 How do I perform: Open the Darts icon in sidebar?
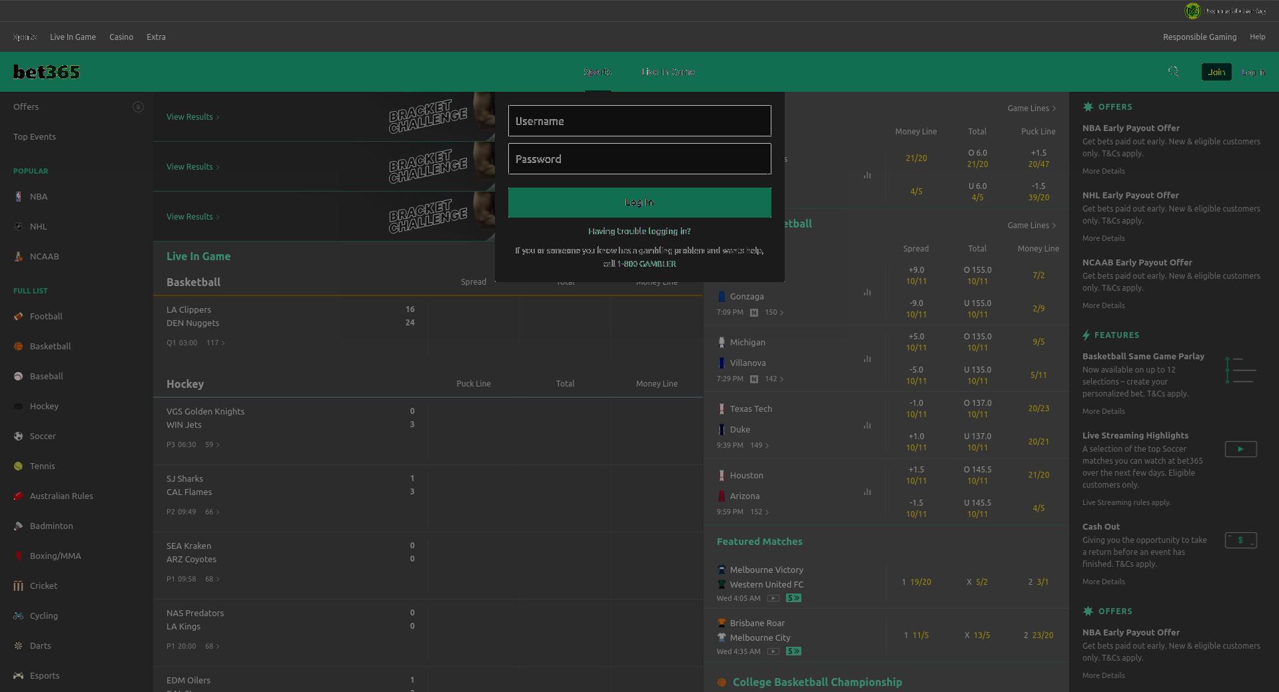(18, 645)
